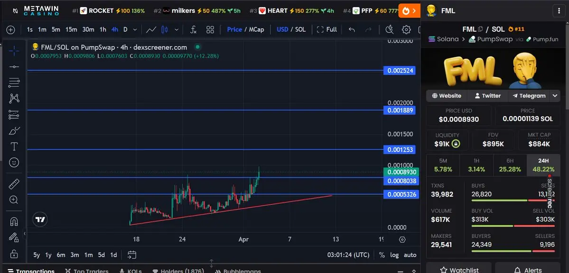Select the XABCD pattern tool
The width and height of the screenshot is (569, 273).
(x=14, y=98)
